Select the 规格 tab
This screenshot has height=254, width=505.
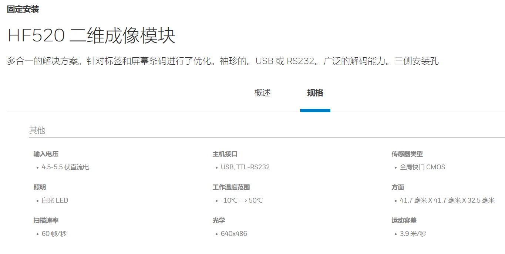(315, 93)
